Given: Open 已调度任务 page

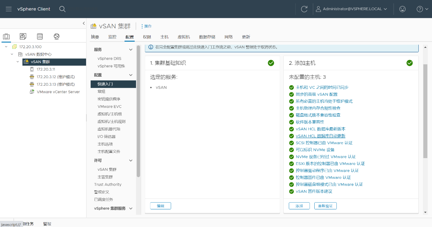Looking at the screenshot, I should (x=104, y=199).
